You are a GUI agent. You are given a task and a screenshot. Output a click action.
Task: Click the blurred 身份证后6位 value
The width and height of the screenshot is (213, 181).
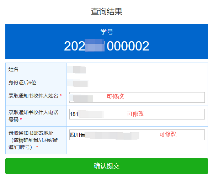coord(78,83)
